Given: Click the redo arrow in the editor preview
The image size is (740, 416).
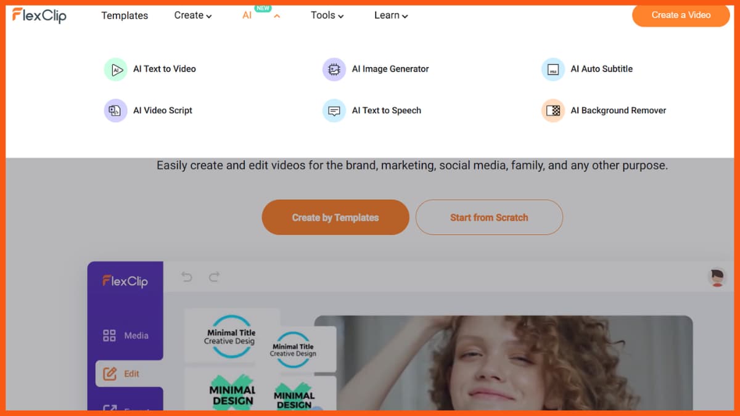Looking at the screenshot, I should [214, 277].
